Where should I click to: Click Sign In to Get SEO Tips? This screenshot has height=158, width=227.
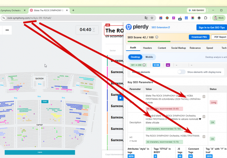click(212, 27)
